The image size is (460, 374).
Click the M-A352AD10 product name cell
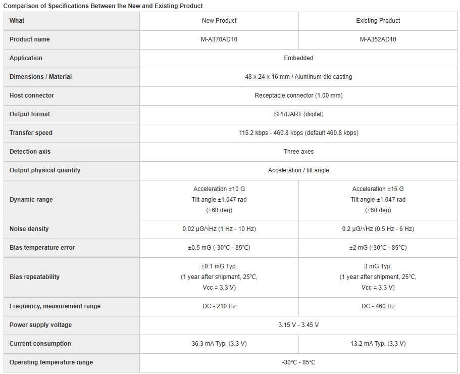(x=378, y=39)
